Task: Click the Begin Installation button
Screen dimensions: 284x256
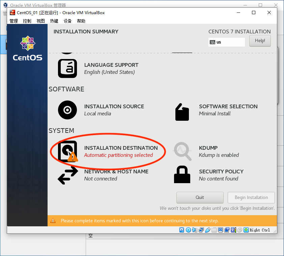Action: [x=251, y=197]
